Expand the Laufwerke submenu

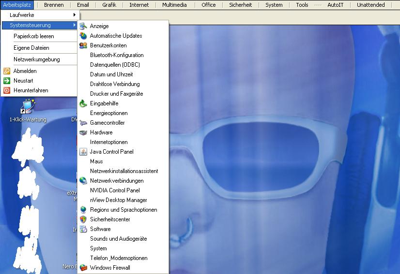coord(39,15)
